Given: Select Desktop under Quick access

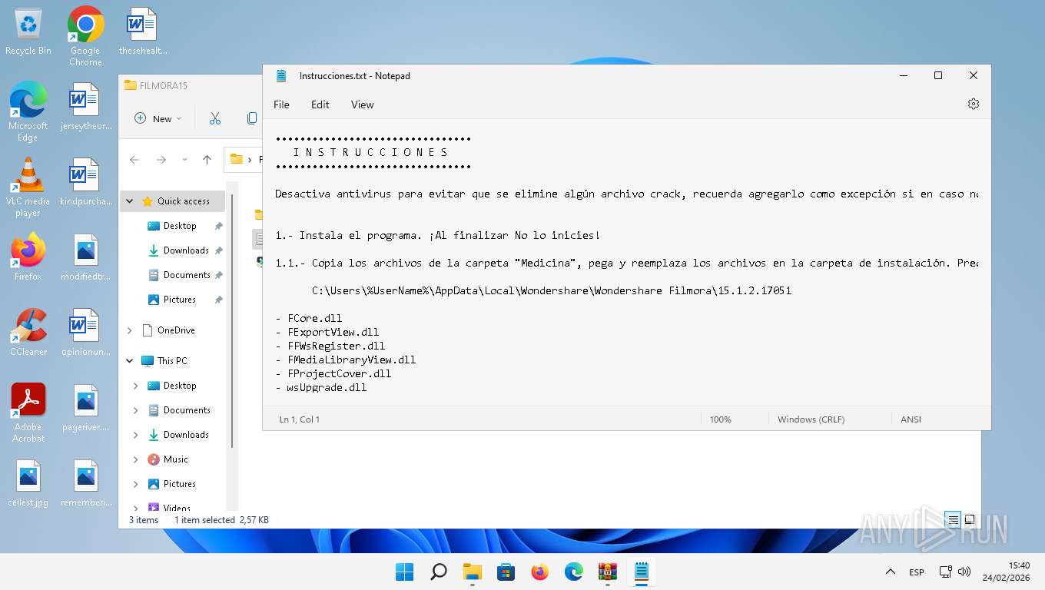Looking at the screenshot, I should [x=180, y=226].
